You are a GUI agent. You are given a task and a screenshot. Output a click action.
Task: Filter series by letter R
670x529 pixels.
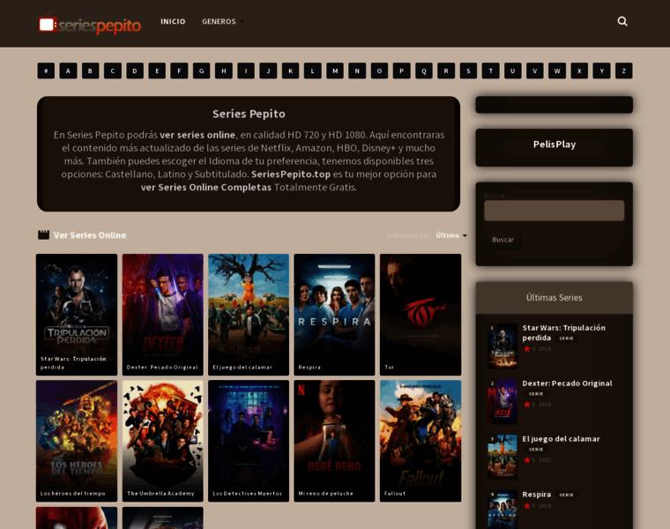point(446,71)
